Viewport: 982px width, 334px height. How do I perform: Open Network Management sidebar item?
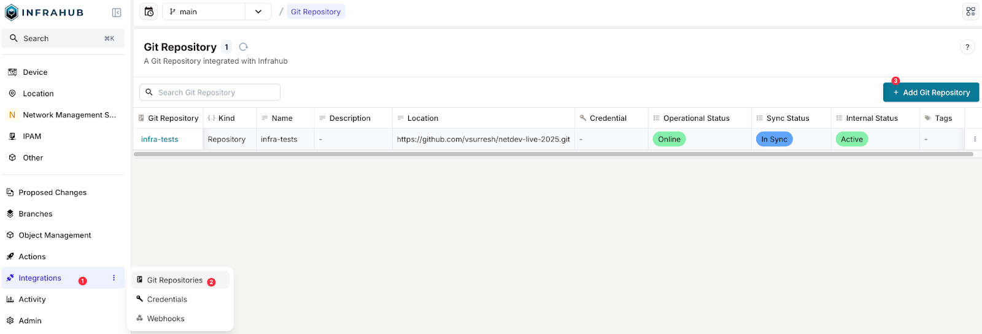(63, 115)
